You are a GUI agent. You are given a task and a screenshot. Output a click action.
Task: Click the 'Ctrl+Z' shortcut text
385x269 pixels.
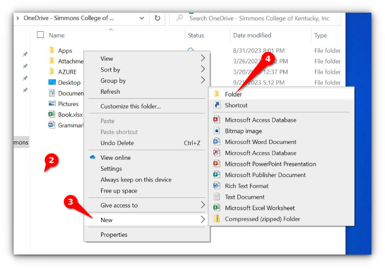[192, 143]
